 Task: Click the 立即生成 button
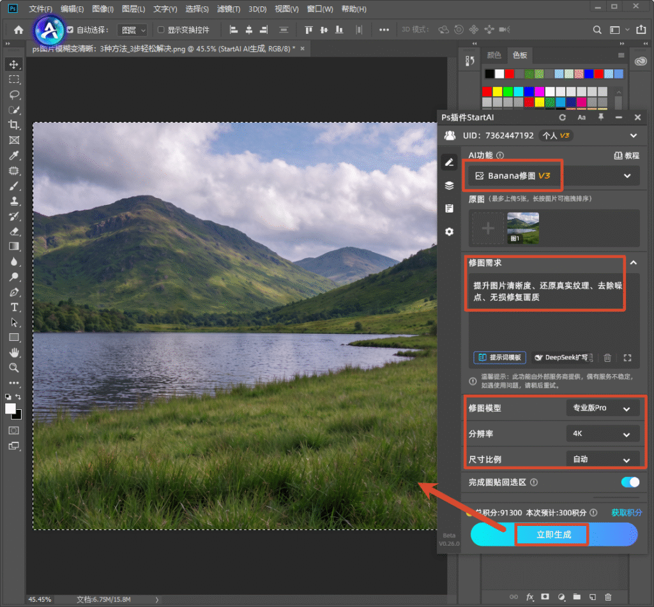coord(554,534)
